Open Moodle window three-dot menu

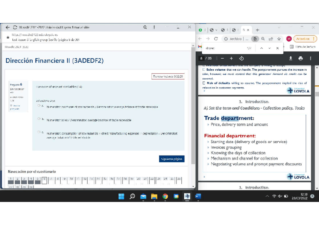pos(154,27)
